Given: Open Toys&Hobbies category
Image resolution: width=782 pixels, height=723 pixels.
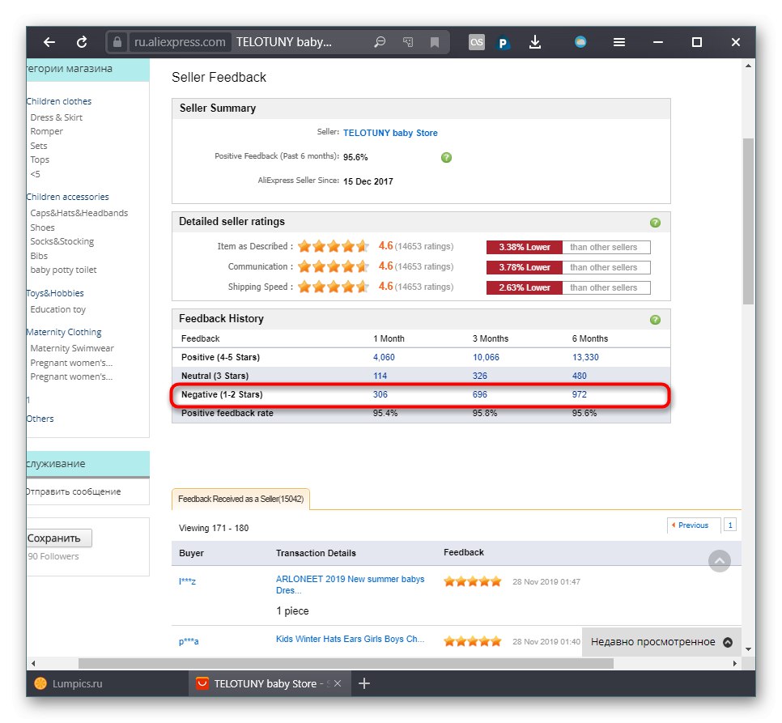Looking at the screenshot, I should (x=55, y=293).
